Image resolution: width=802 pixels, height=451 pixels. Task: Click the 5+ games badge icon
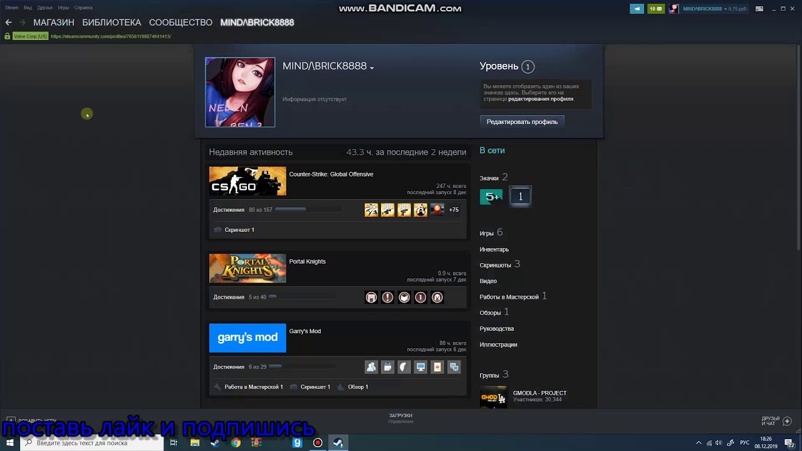click(491, 197)
